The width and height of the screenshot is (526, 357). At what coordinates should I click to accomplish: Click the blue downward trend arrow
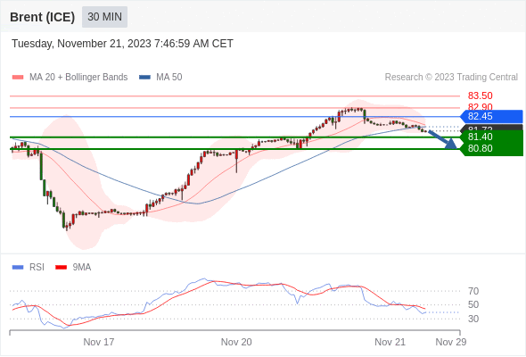443,140
